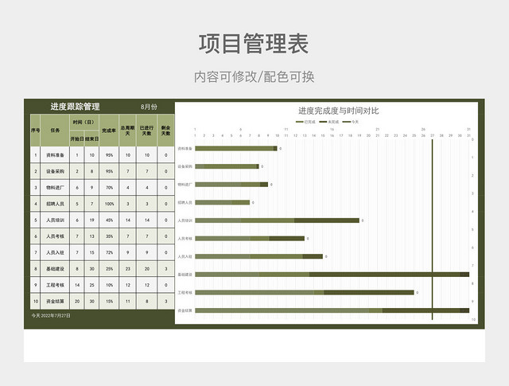
Task: Select end day 25 in 工程考核 row
Action: point(92,285)
